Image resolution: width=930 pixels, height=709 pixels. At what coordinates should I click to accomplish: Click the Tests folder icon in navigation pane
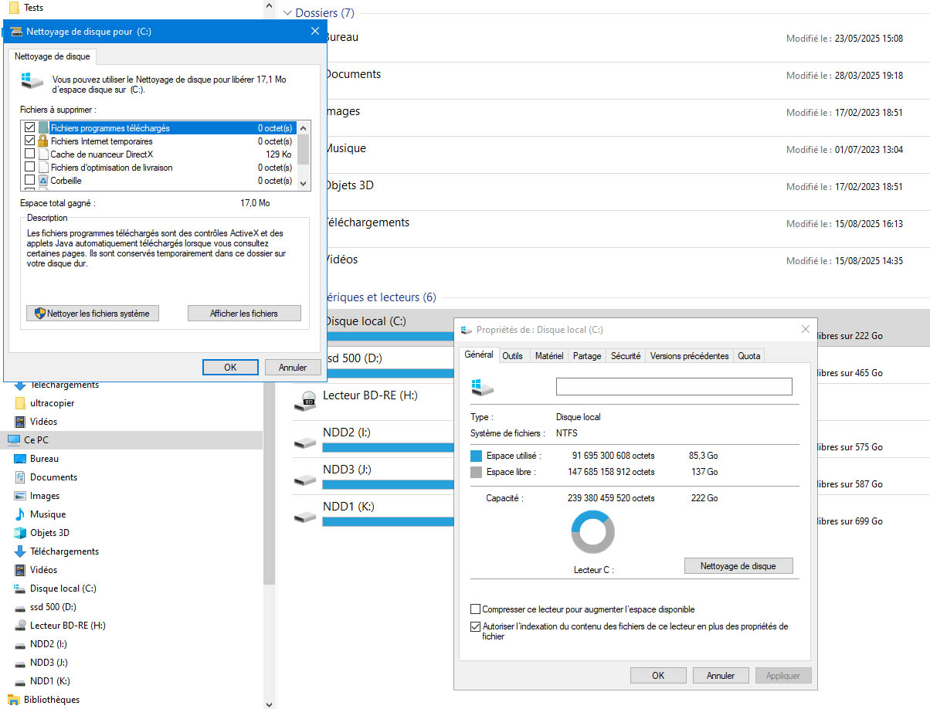click(x=14, y=7)
